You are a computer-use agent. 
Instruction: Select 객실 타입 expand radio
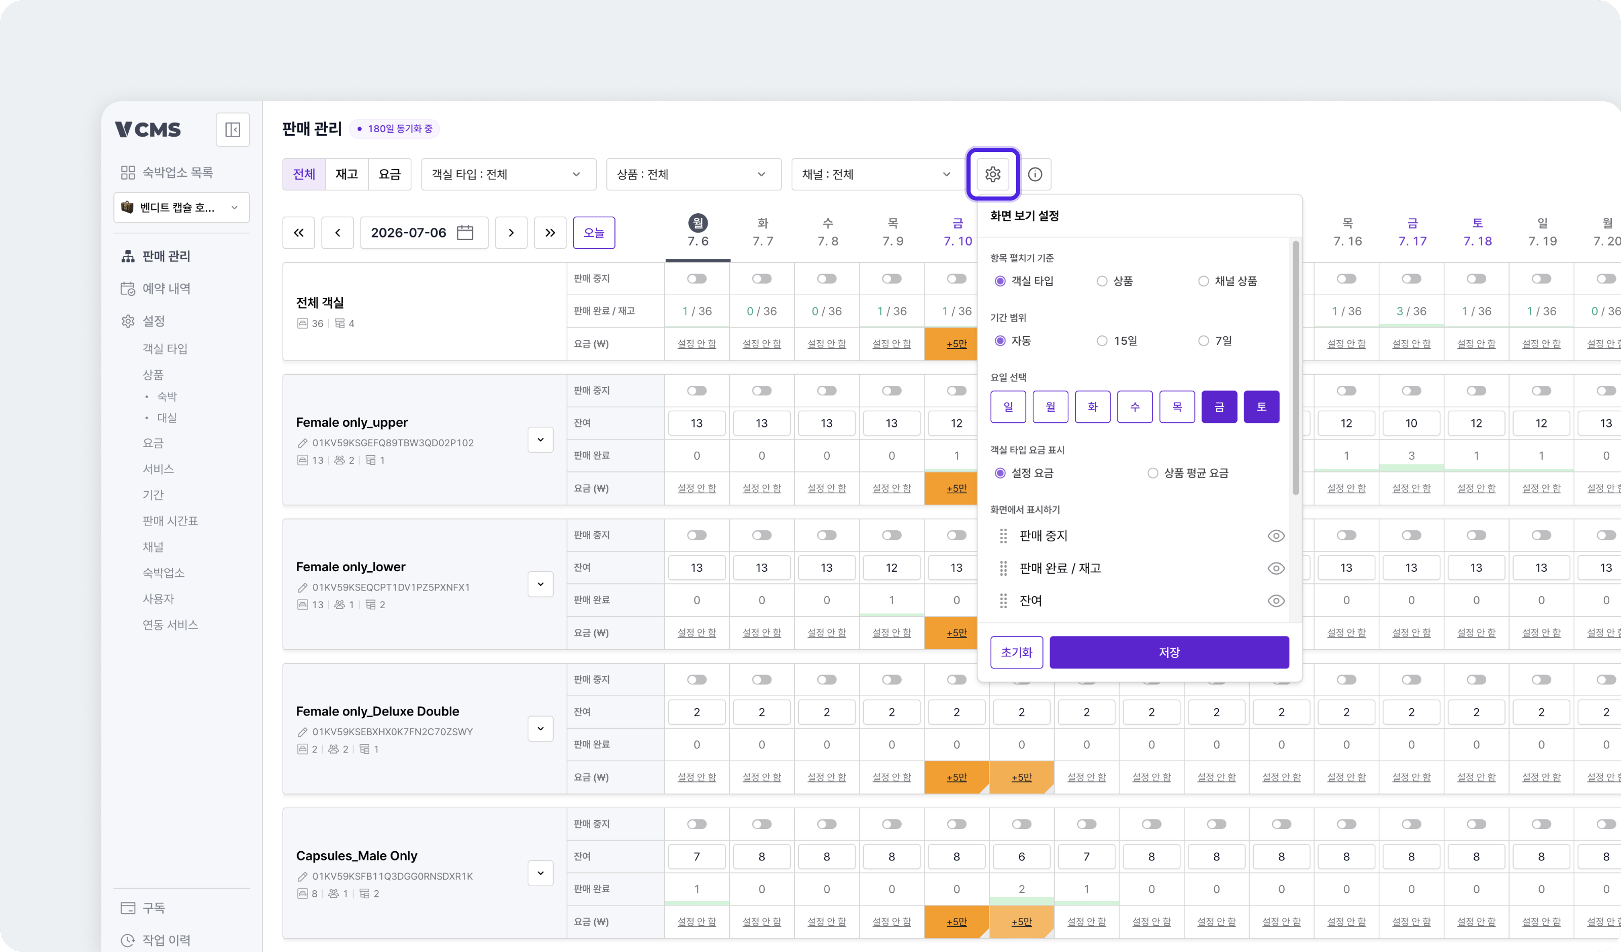coord(1000,281)
